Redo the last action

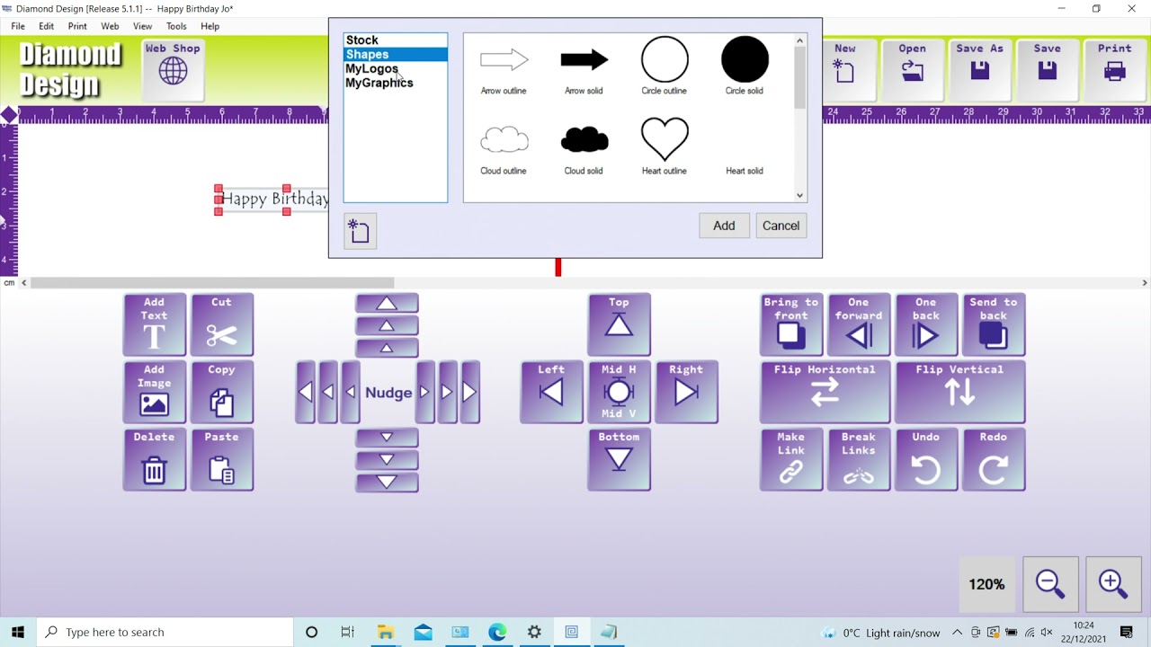click(x=994, y=459)
